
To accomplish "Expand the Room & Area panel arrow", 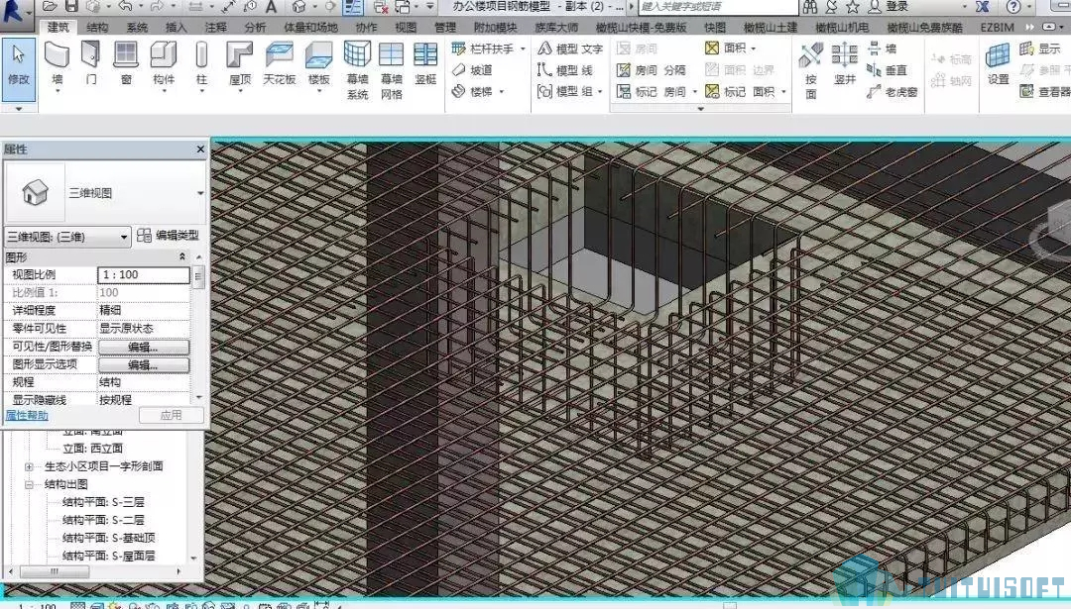I will [700, 109].
